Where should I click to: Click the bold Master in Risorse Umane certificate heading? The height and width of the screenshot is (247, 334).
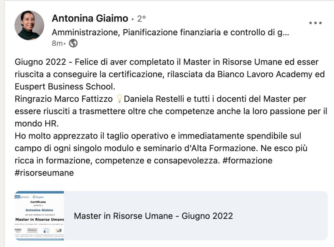click(x=40, y=219)
